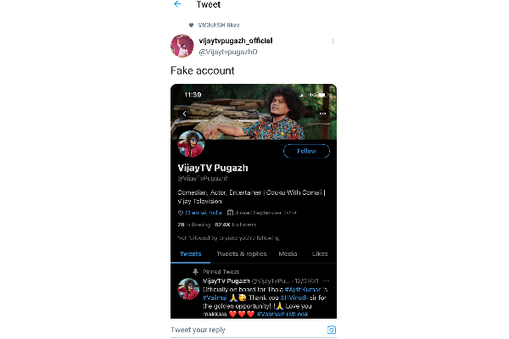
Task: Click the vijaytvpugazh_official profile avatar
Action: [x=184, y=47]
